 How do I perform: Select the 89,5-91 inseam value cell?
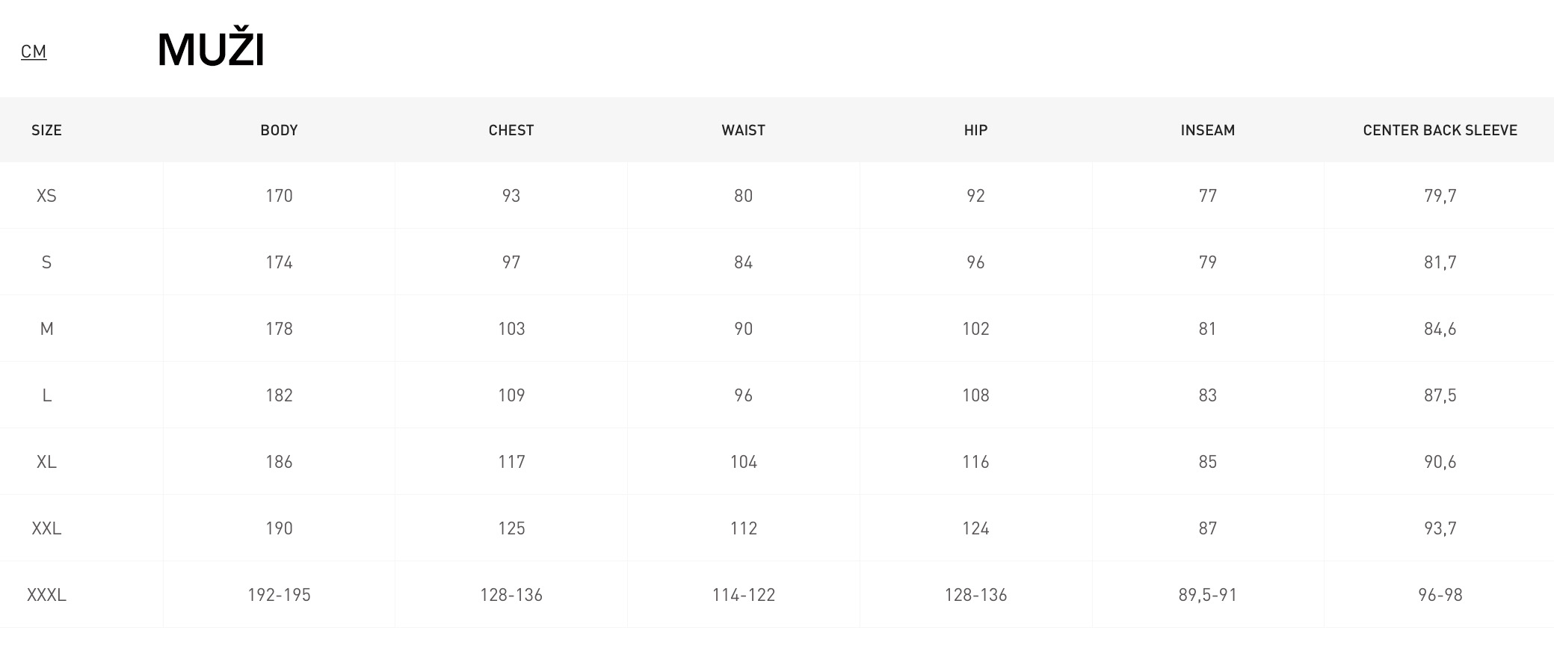click(1208, 595)
